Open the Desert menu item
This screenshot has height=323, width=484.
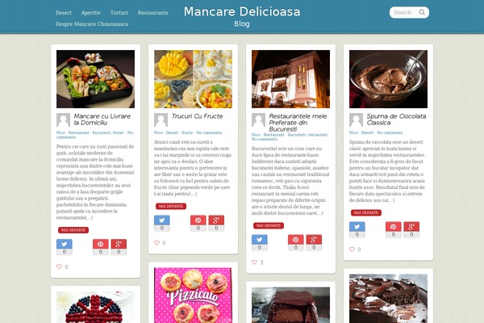(x=64, y=13)
